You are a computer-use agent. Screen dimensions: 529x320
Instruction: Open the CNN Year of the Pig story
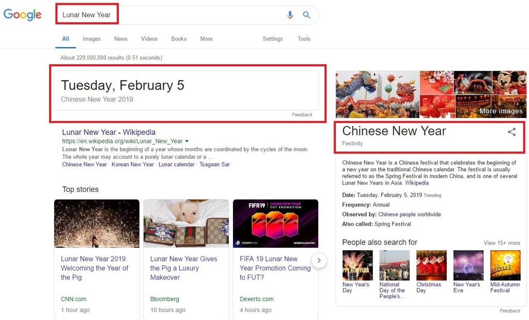(95, 268)
